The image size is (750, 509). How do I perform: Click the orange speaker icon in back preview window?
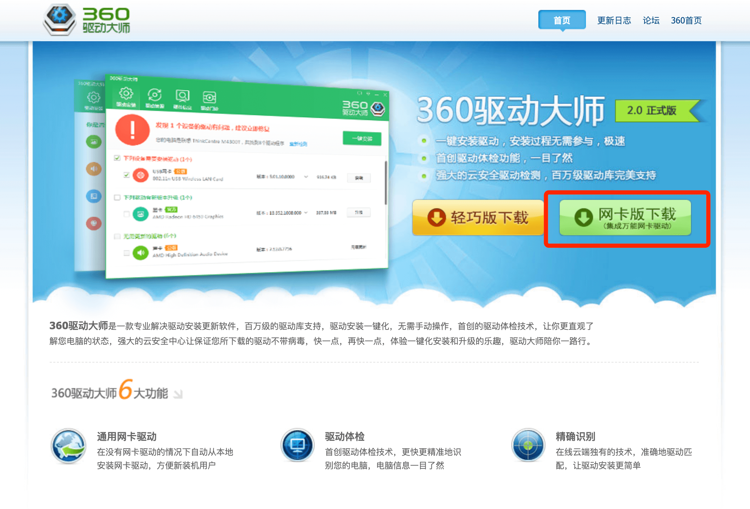pos(94,169)
